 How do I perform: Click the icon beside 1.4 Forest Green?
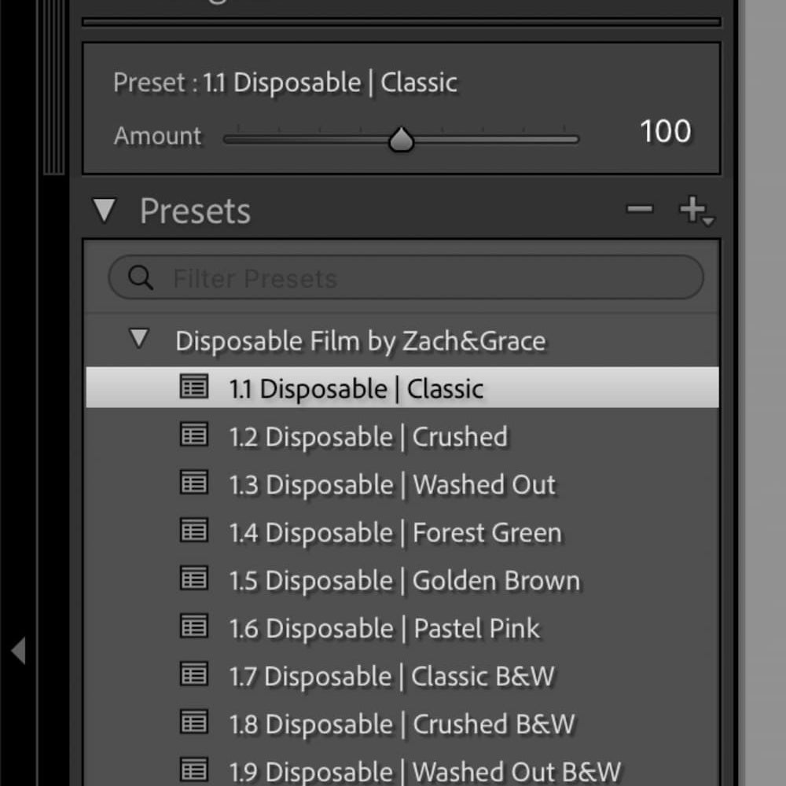point(193,531)
